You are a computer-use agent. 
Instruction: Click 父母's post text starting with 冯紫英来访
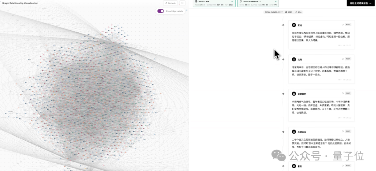click(321, 71)
